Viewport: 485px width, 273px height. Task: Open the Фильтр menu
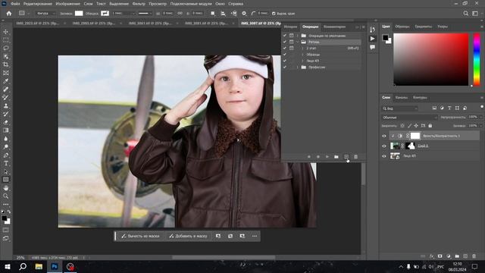[x=139, y=4]
